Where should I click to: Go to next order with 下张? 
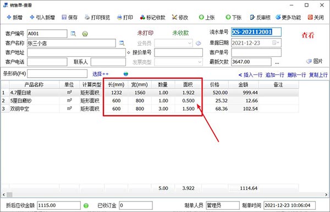233,17
